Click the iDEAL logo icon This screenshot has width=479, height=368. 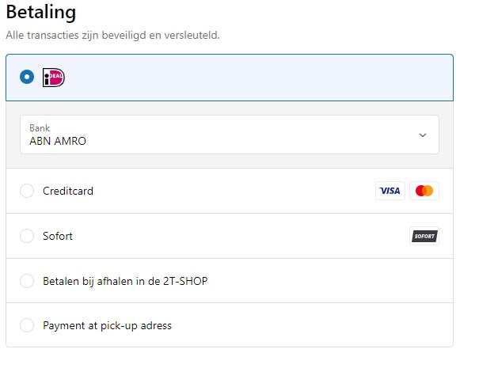(54, 78)
